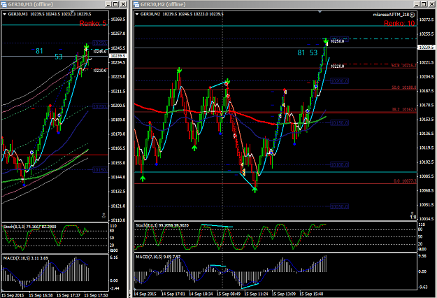Viewport: 437px width, 298px height.
Task: Maximize the GER30,M3 chart window
Action: coord(115,4)
